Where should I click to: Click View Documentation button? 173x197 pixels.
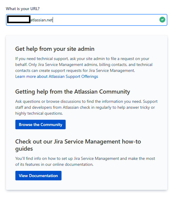pos(38,176)
